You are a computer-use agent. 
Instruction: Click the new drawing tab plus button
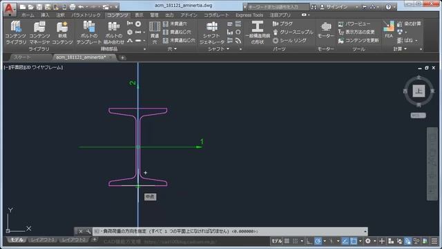tap(123, 57)
